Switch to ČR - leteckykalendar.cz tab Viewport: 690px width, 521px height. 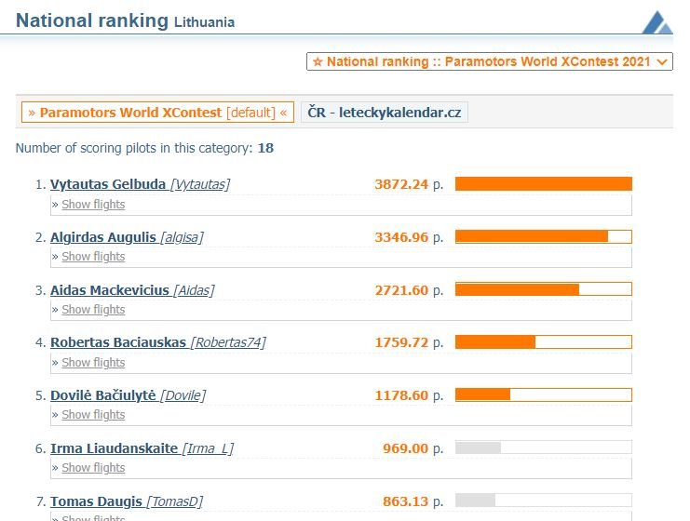click(x=385, y=113)
